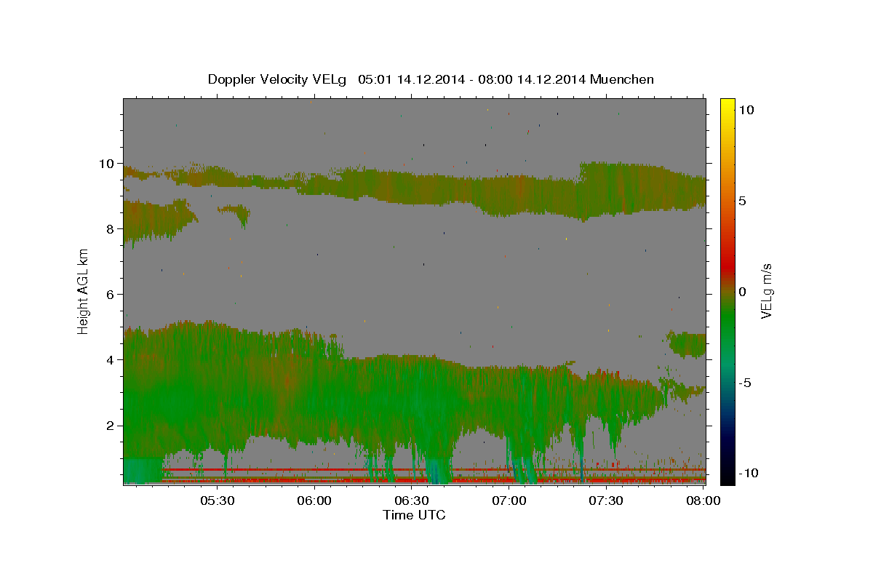The image size is (873, 582).
Task: Click the yellow top of the colorbar
Action: click(727, 105)
